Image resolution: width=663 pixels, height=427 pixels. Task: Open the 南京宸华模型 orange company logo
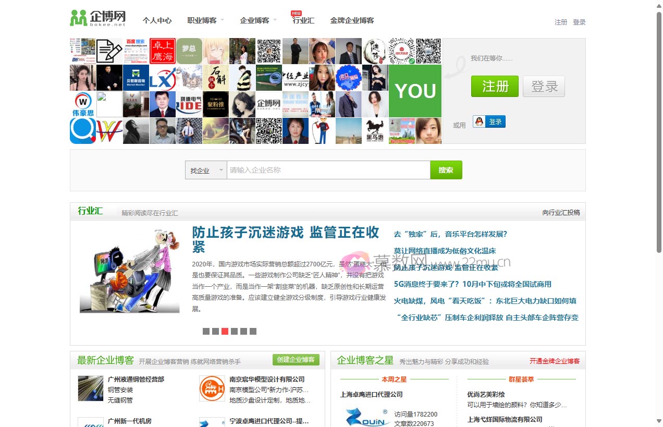(212, 389)
